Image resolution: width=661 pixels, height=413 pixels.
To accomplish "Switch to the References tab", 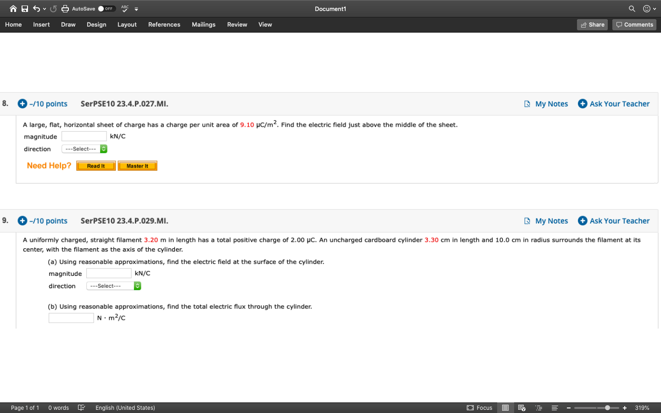I will [164, 25].
